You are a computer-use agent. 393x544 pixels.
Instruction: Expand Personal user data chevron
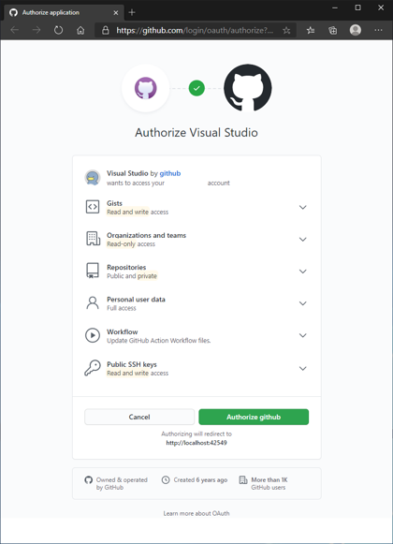[303, 303]
